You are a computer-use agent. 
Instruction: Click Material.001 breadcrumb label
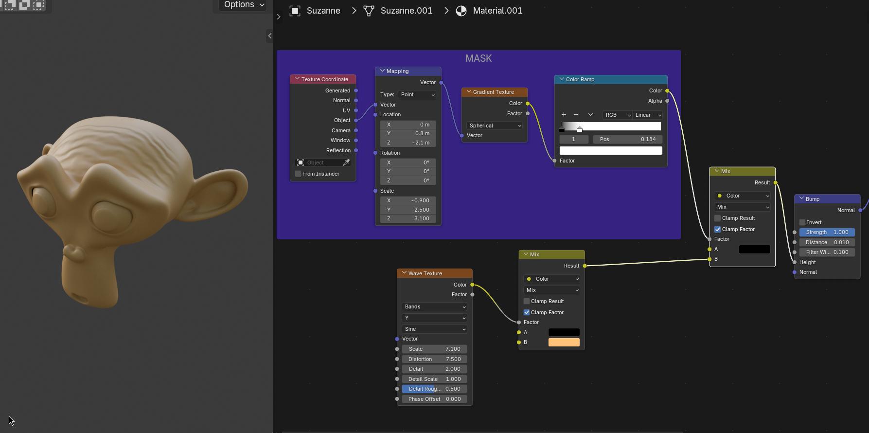[x=497, y=11]
